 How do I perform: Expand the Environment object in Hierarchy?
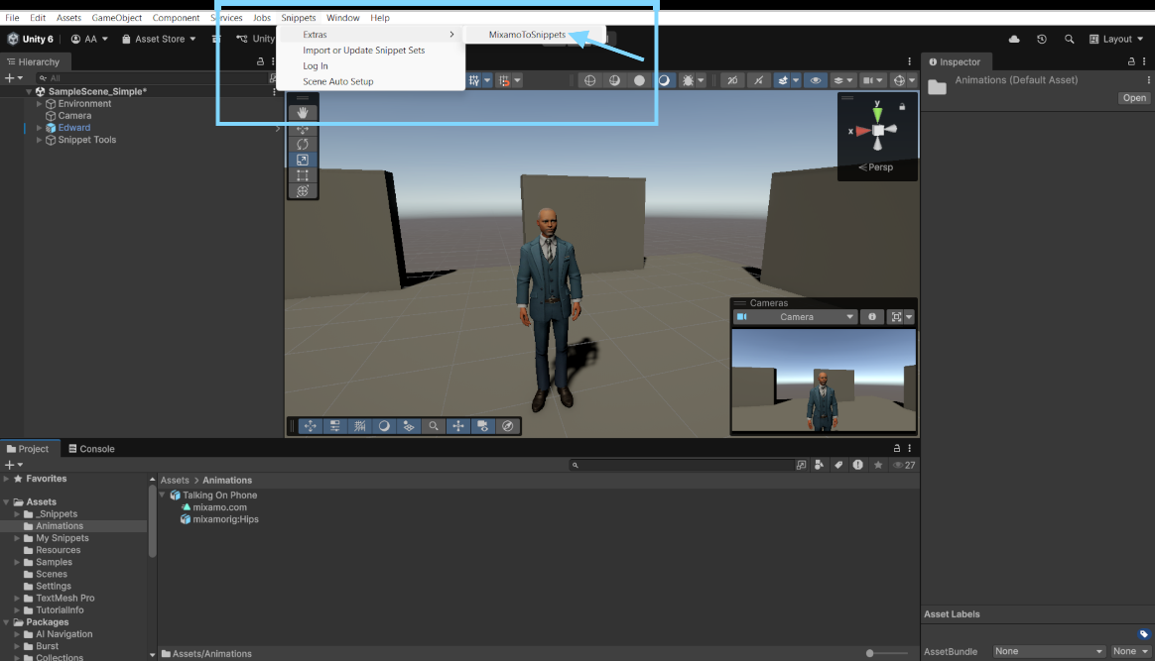39,104
